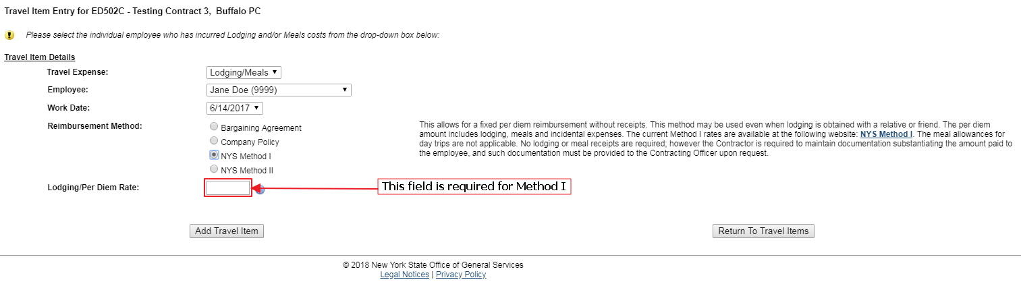Select the Bargaining Agreement radio option
The height and width of the screenshot is (284, 1021).
coord(214,127)
